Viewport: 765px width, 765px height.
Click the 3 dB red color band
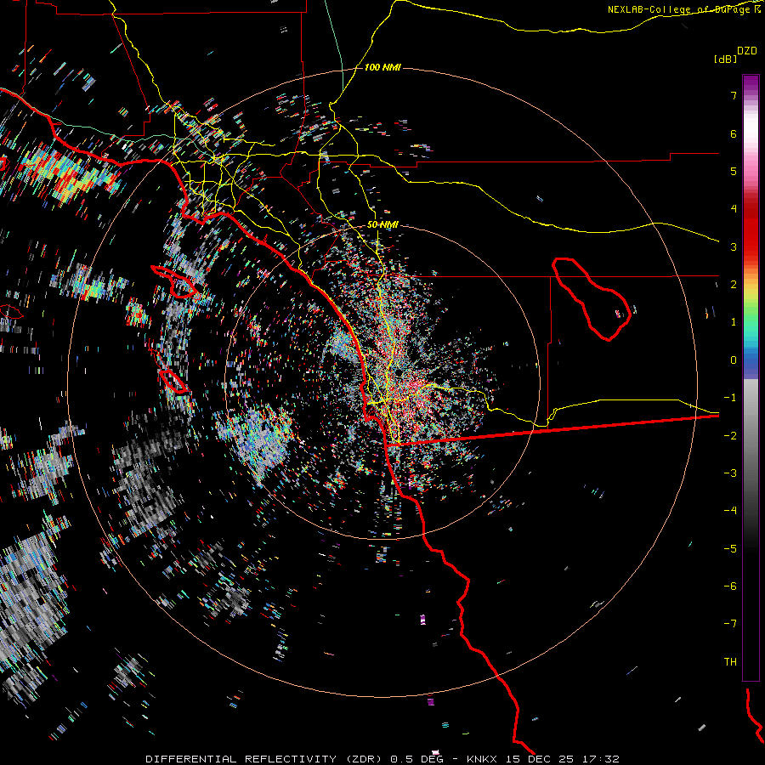[x=751, y=246]
